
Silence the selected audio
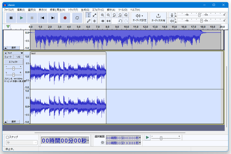click(108, 21)
